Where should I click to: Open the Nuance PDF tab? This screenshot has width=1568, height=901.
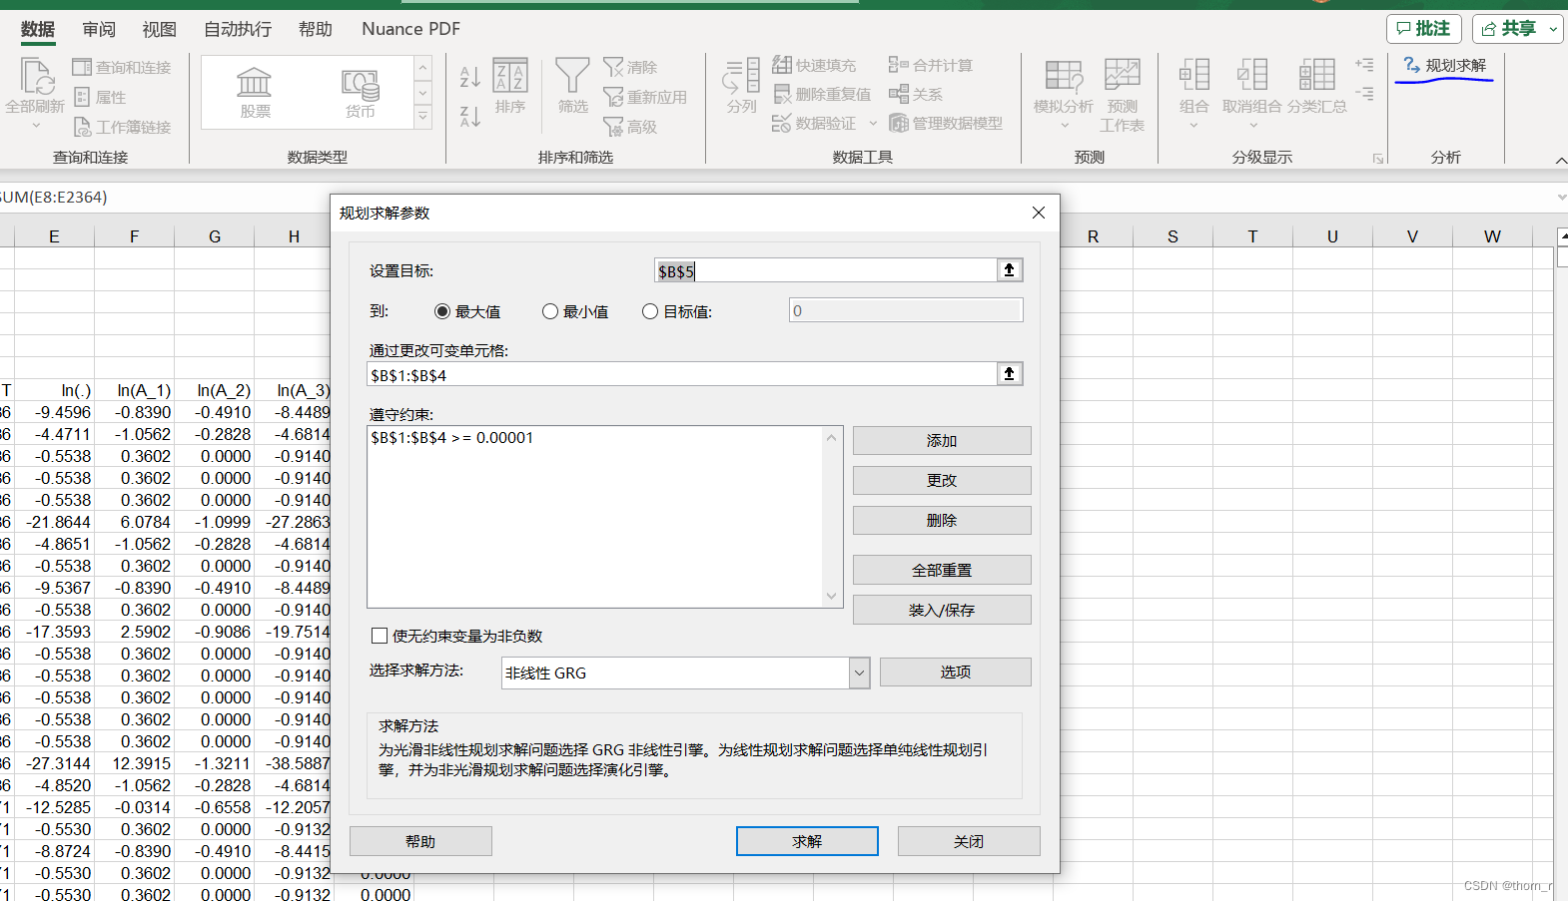[x=410, y=29]
